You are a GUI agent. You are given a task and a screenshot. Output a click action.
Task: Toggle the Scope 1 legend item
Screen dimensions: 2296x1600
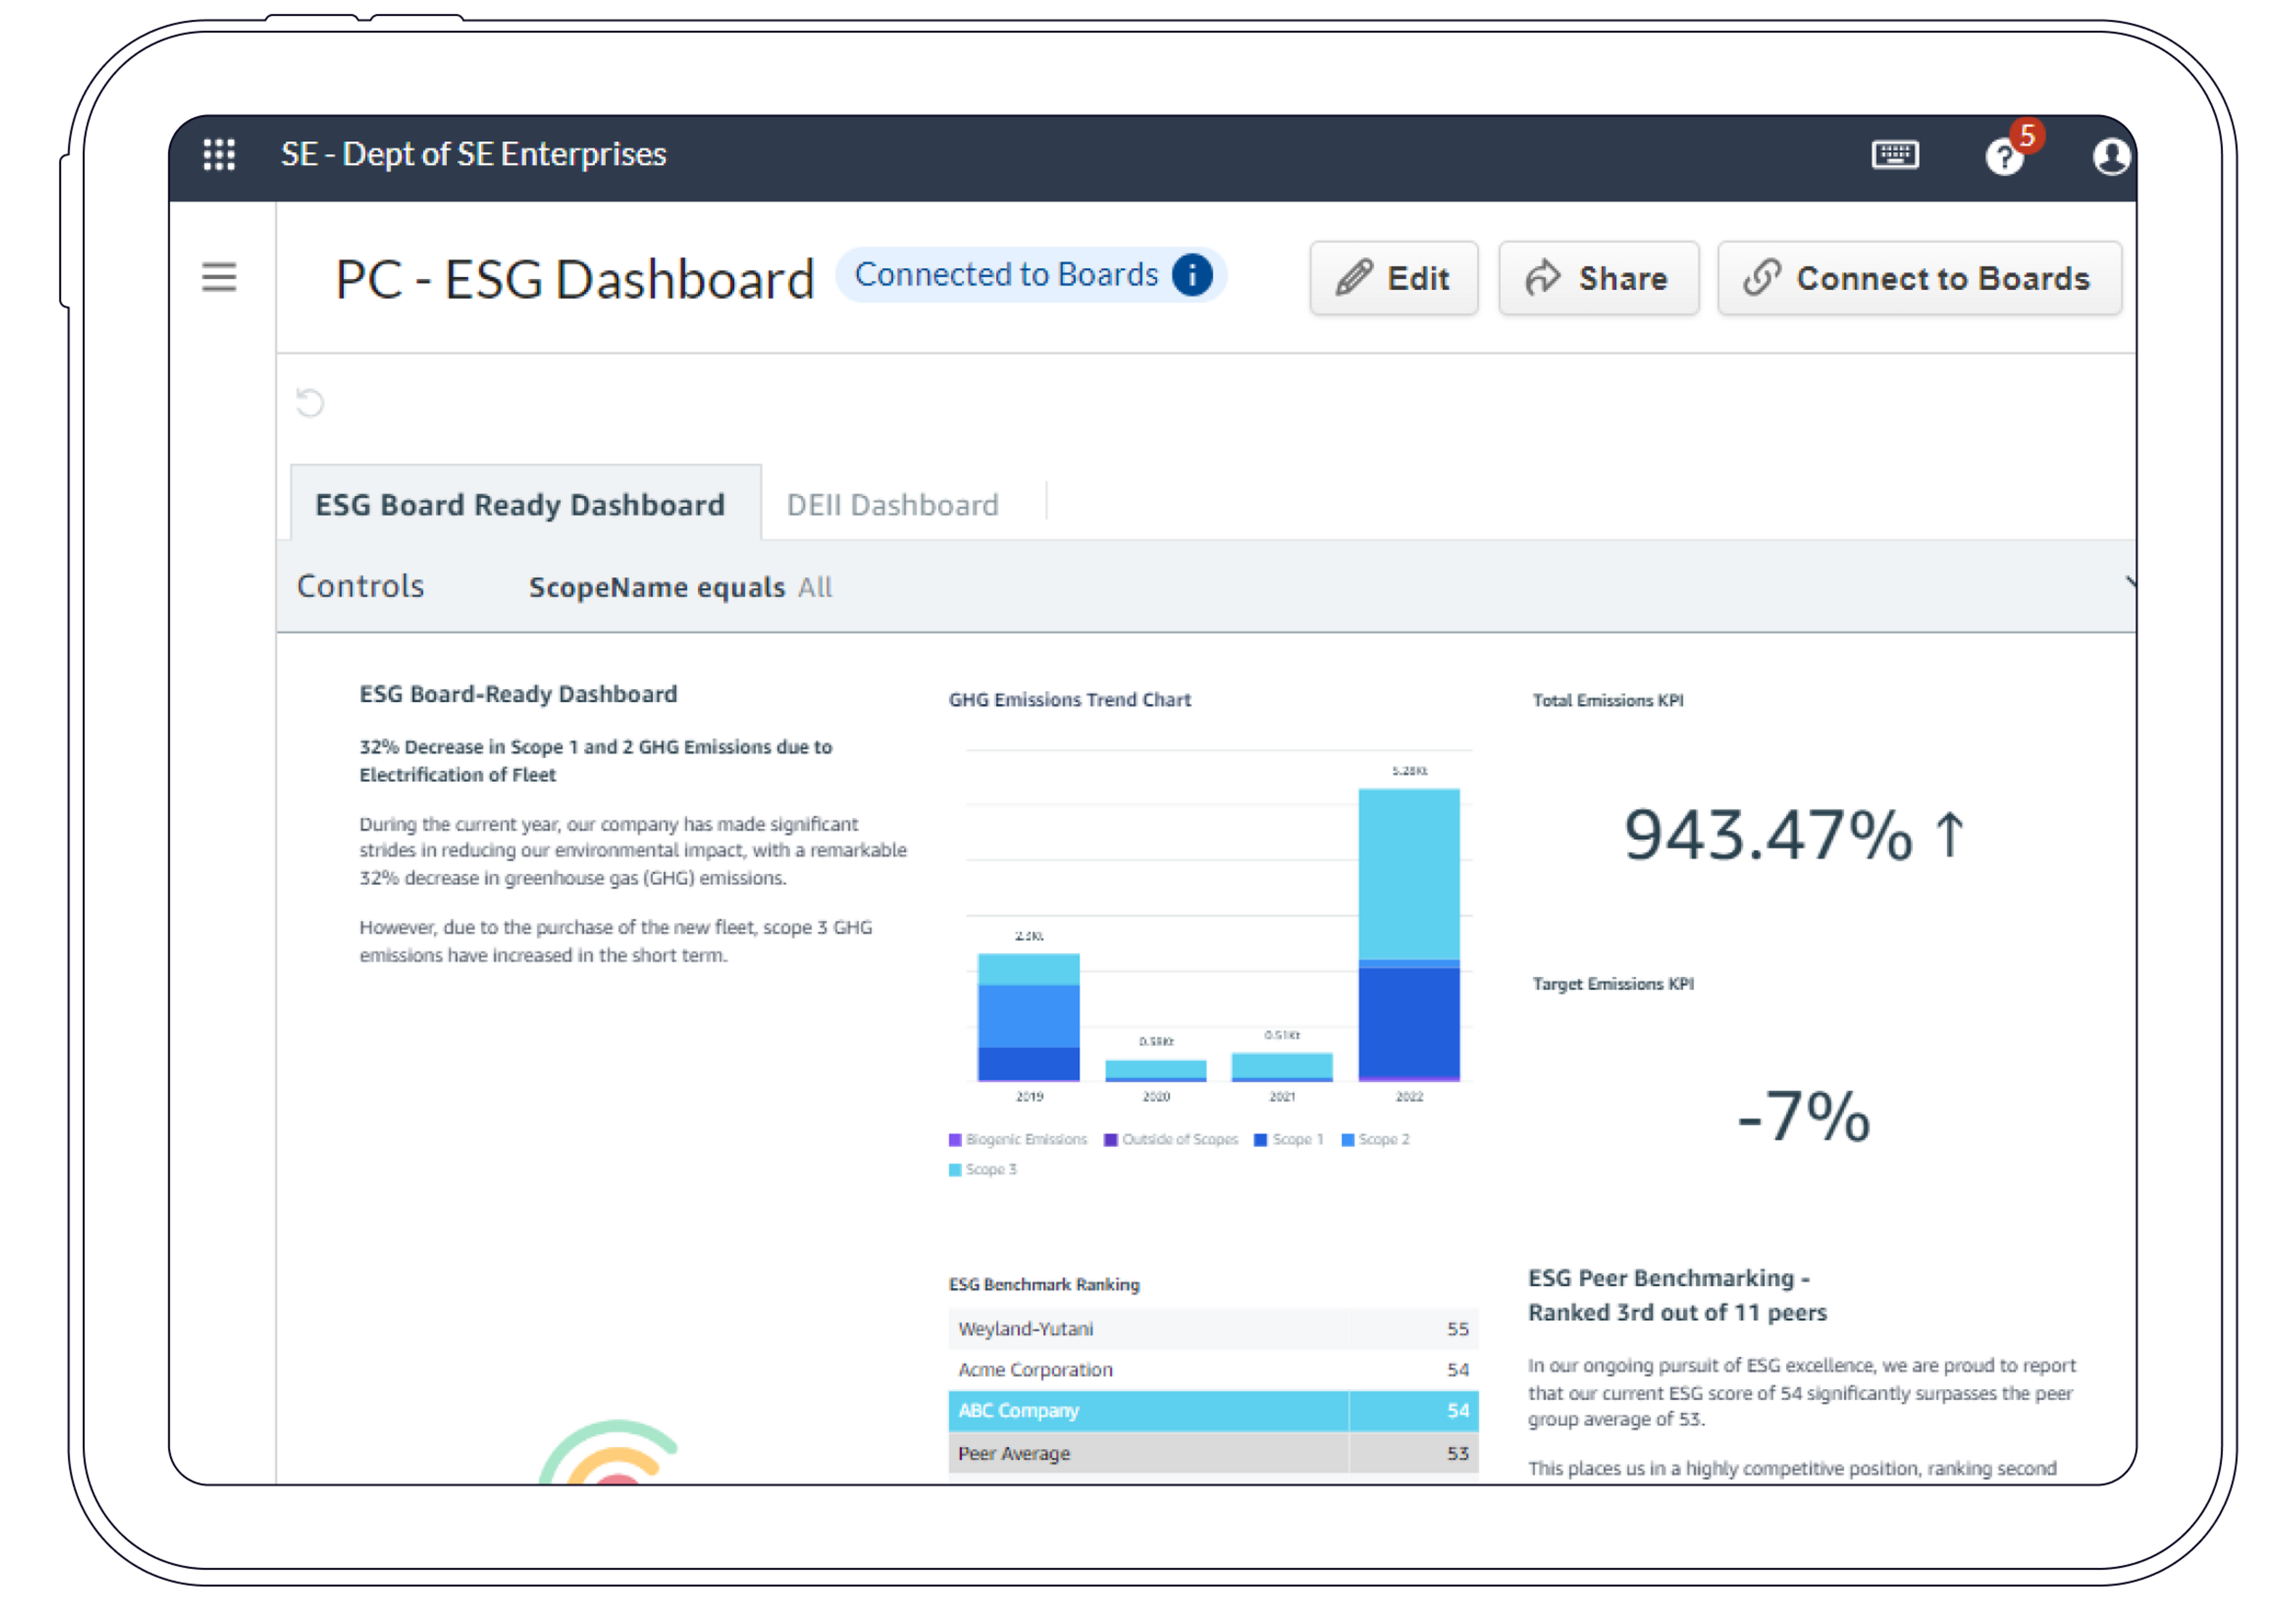(1290, 1139)
